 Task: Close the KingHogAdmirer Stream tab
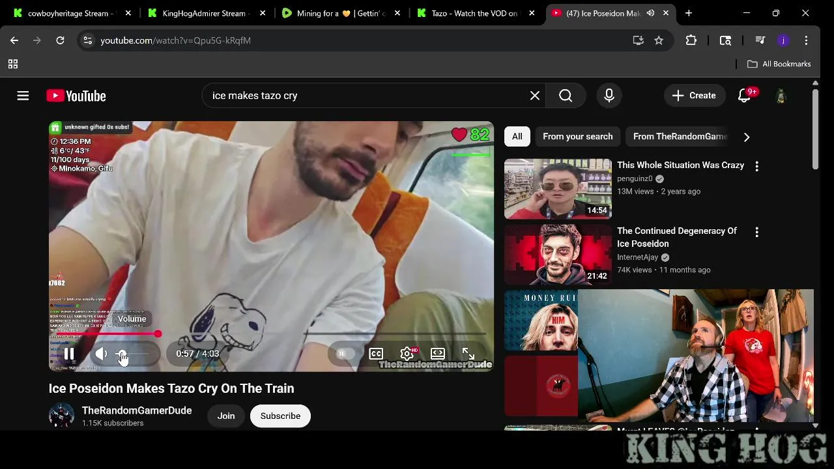click(263, 13)
